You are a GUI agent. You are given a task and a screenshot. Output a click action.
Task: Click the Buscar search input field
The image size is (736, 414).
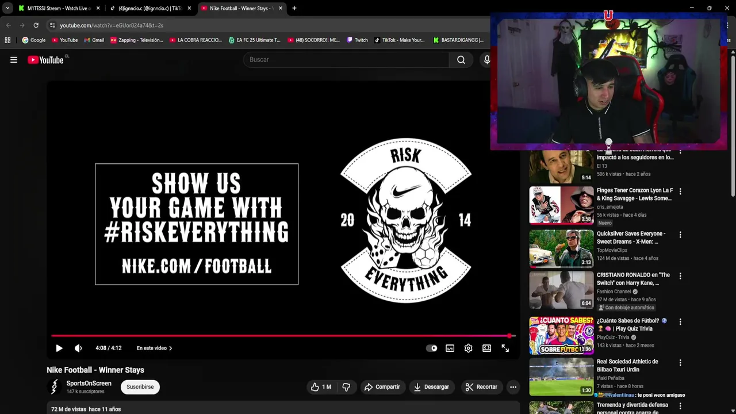pos(346,60)
